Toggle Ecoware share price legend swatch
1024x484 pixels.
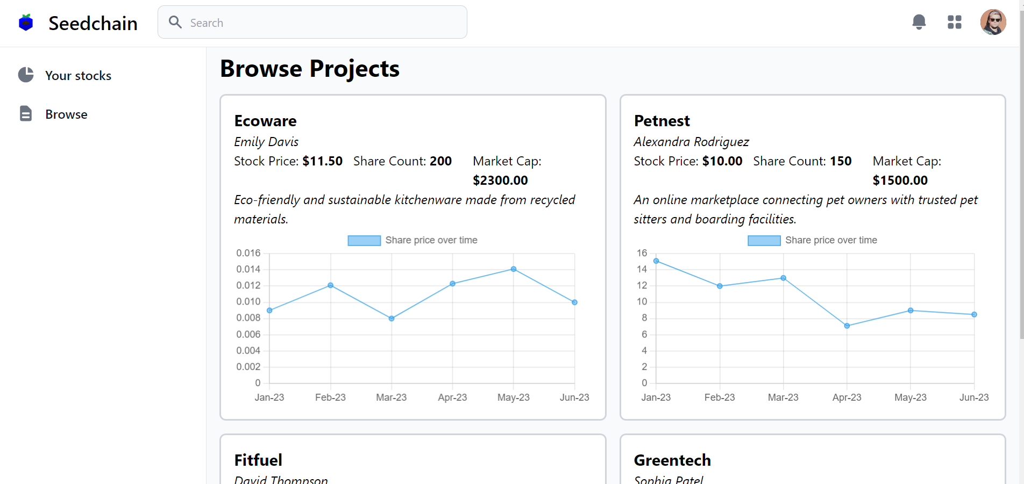[364, 241]
